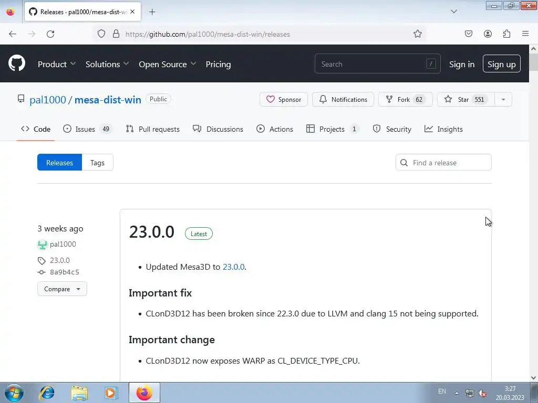Open Firefox application menu

tap(525, 34)
